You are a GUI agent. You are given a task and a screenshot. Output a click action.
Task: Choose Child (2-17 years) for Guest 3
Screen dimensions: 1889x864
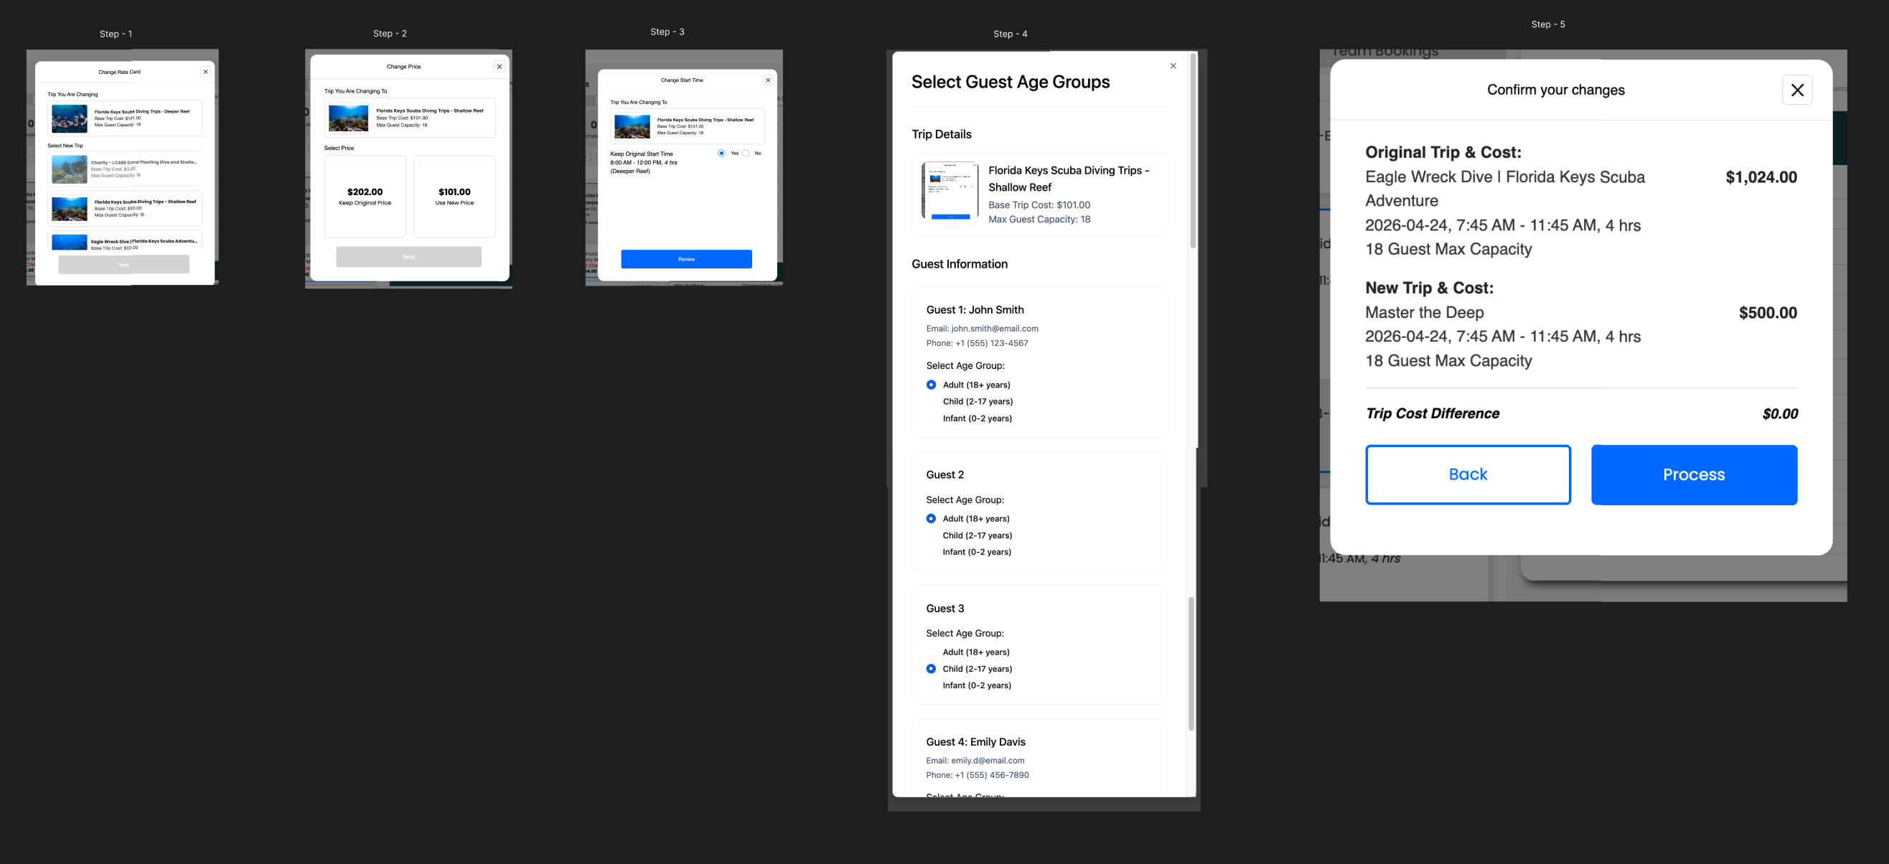click(x=932, y=669)
